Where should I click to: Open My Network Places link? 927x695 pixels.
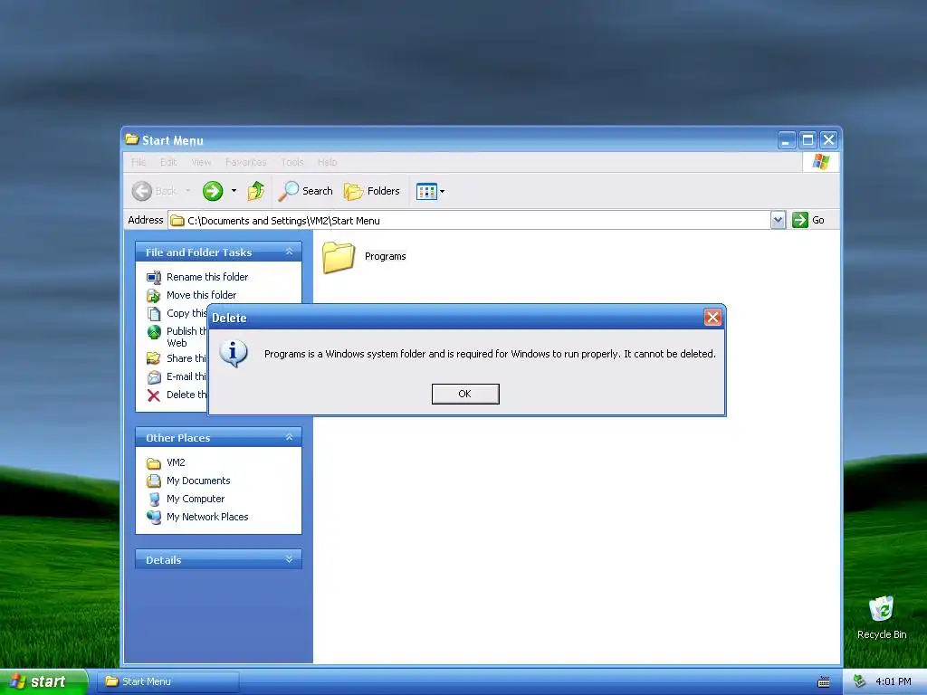[207, 517]
